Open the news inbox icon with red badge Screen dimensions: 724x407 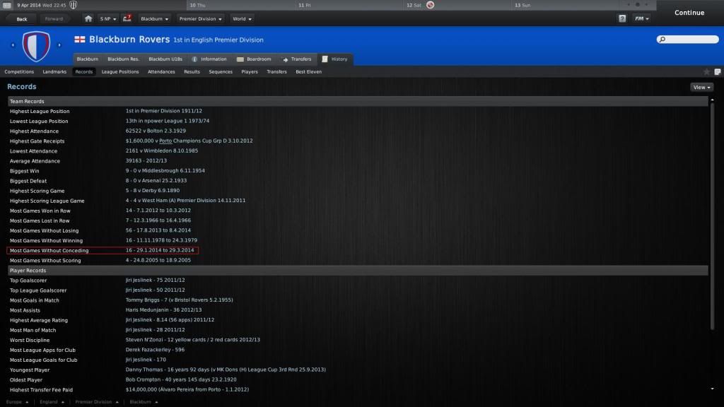point(127,19)
